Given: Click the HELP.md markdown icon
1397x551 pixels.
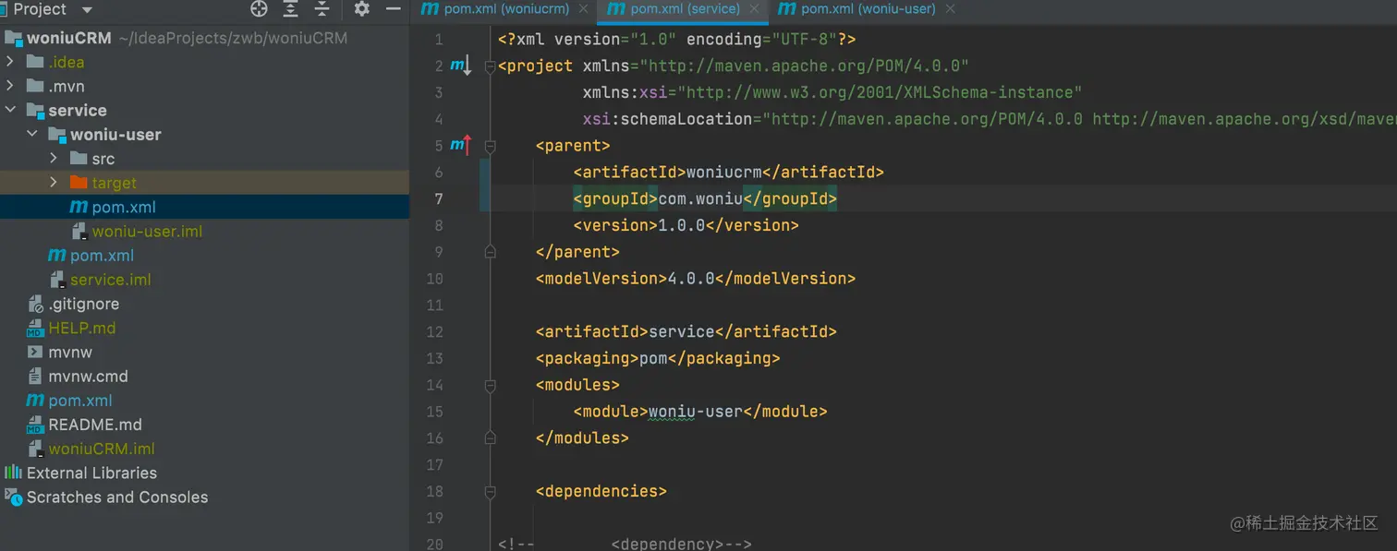Looking at the screenshot, I should [x=35, y=328].
